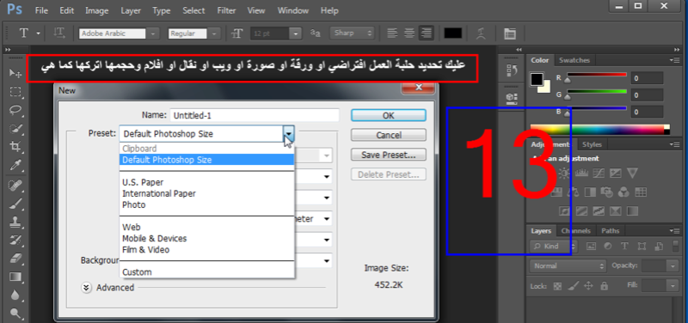Open the layer Fill dropdown arrow
The image size is (688, 323).
[x=673, y=286]
